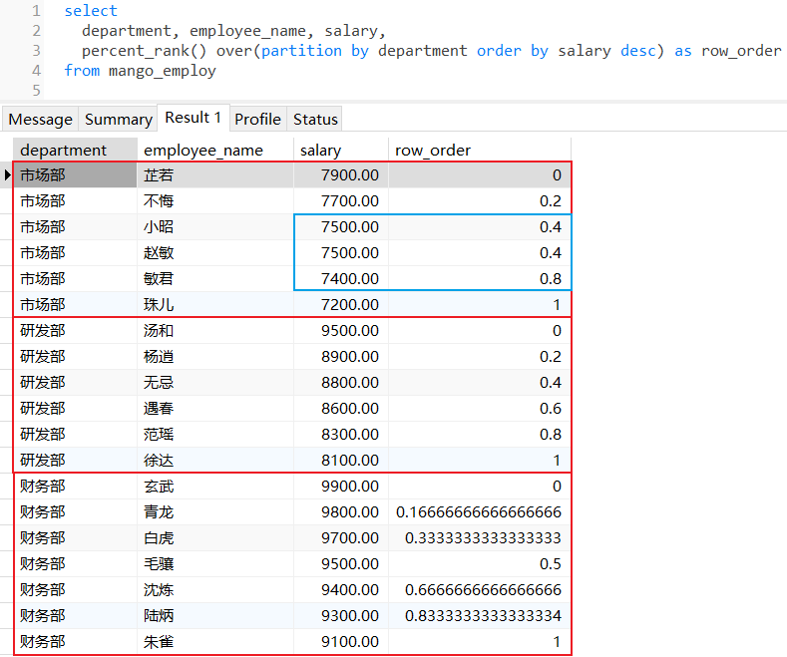Open the Message tab
The image size is (787, 657).
(x=40, y=120)
